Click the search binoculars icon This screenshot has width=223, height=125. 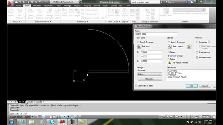coord(162,2)
